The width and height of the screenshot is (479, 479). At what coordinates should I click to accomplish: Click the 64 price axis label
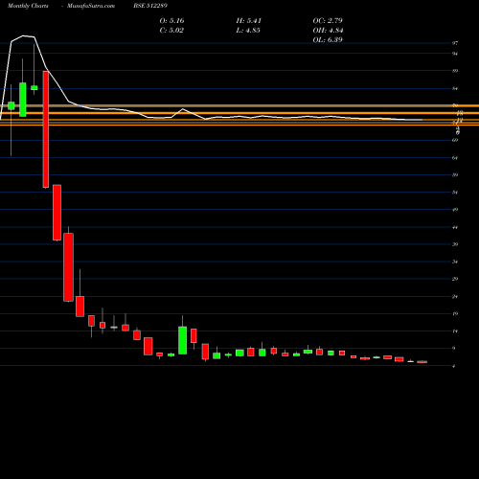click(455, 158)
